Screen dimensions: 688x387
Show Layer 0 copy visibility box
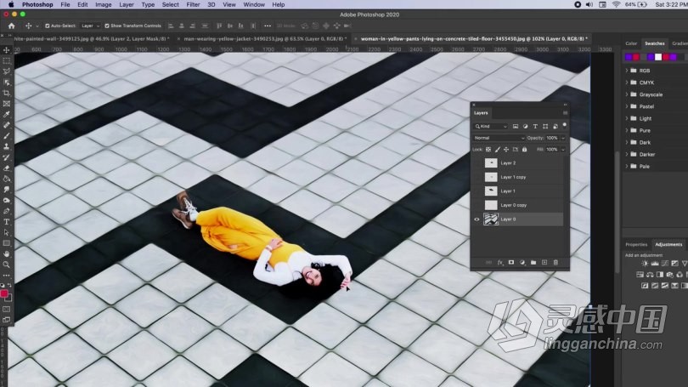point(477,205)
